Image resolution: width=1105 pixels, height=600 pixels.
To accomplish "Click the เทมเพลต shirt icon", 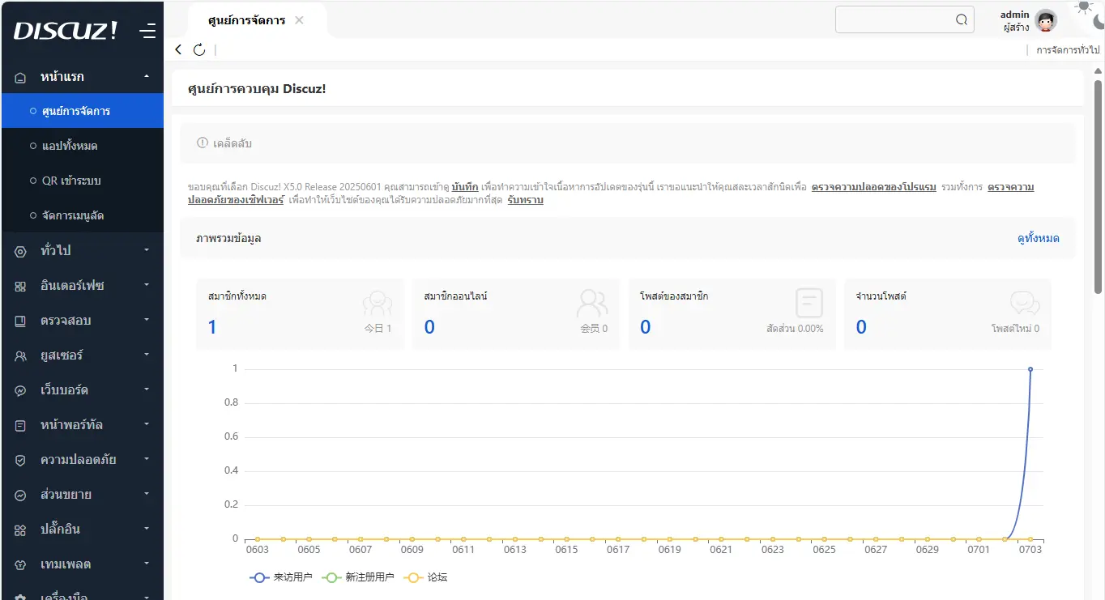I will coord(21,565).
